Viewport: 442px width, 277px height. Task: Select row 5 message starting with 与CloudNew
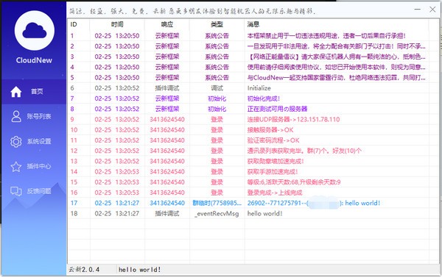point(337,78)
